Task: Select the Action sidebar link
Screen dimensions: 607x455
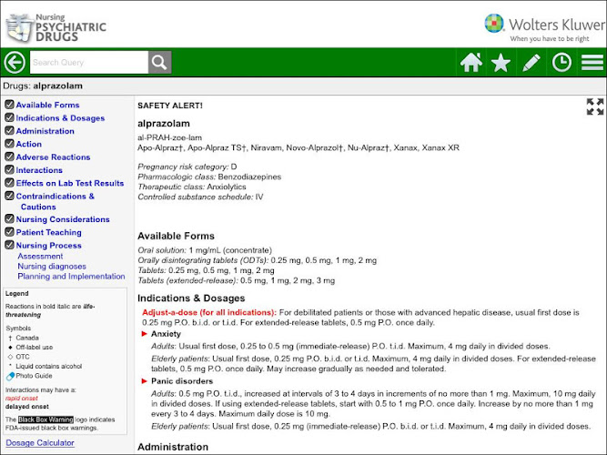Action: (x=28, y=144)
